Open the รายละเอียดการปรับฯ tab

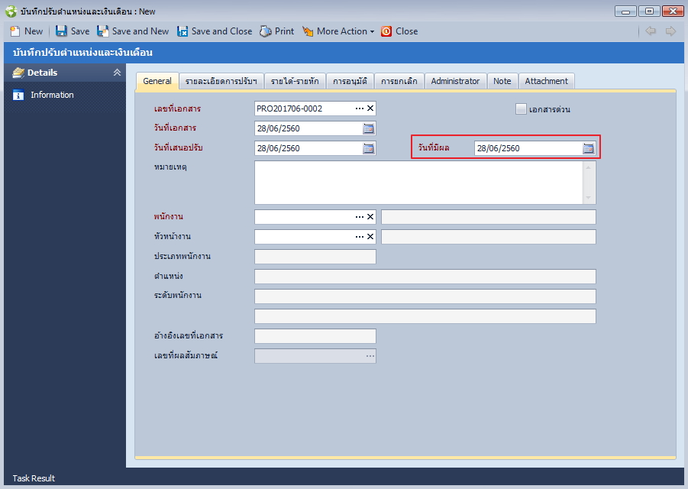pyautogui.click(x=221, y=81)
